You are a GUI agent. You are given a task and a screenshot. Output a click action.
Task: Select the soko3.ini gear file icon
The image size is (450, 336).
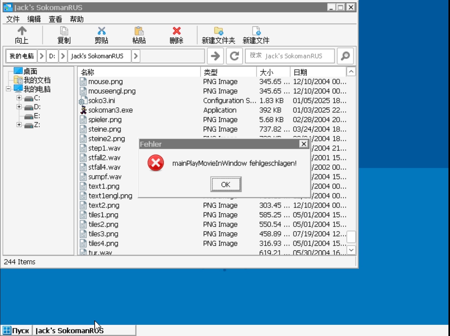click(82, 100)
